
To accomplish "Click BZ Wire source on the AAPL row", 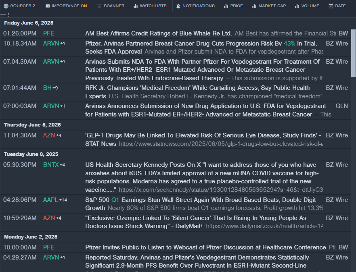I will point(337,200).
